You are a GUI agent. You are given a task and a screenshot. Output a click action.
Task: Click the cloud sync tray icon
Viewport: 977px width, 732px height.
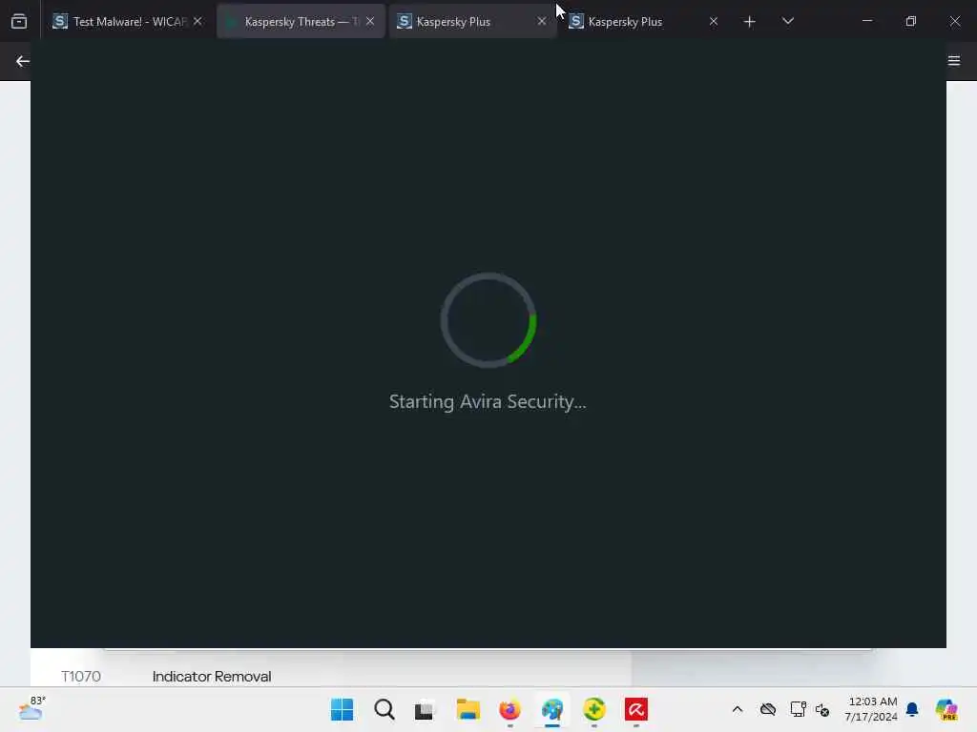coord(768,709)
